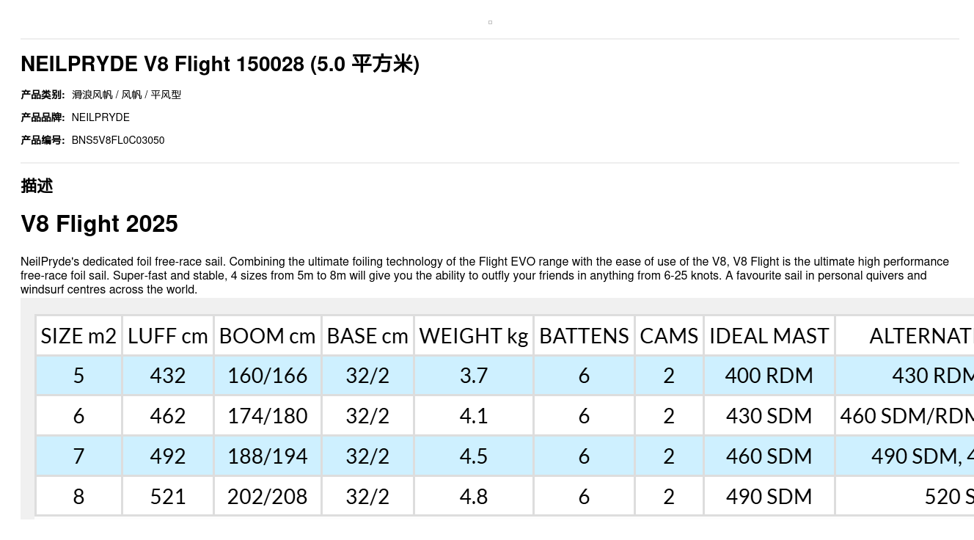Click the NEILPRYDE brand name value
This screenshot has height=540, width=974.
pyautogui.click(x=100, y=117)
